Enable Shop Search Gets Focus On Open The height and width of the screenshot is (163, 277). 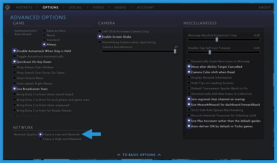point(15,73)
